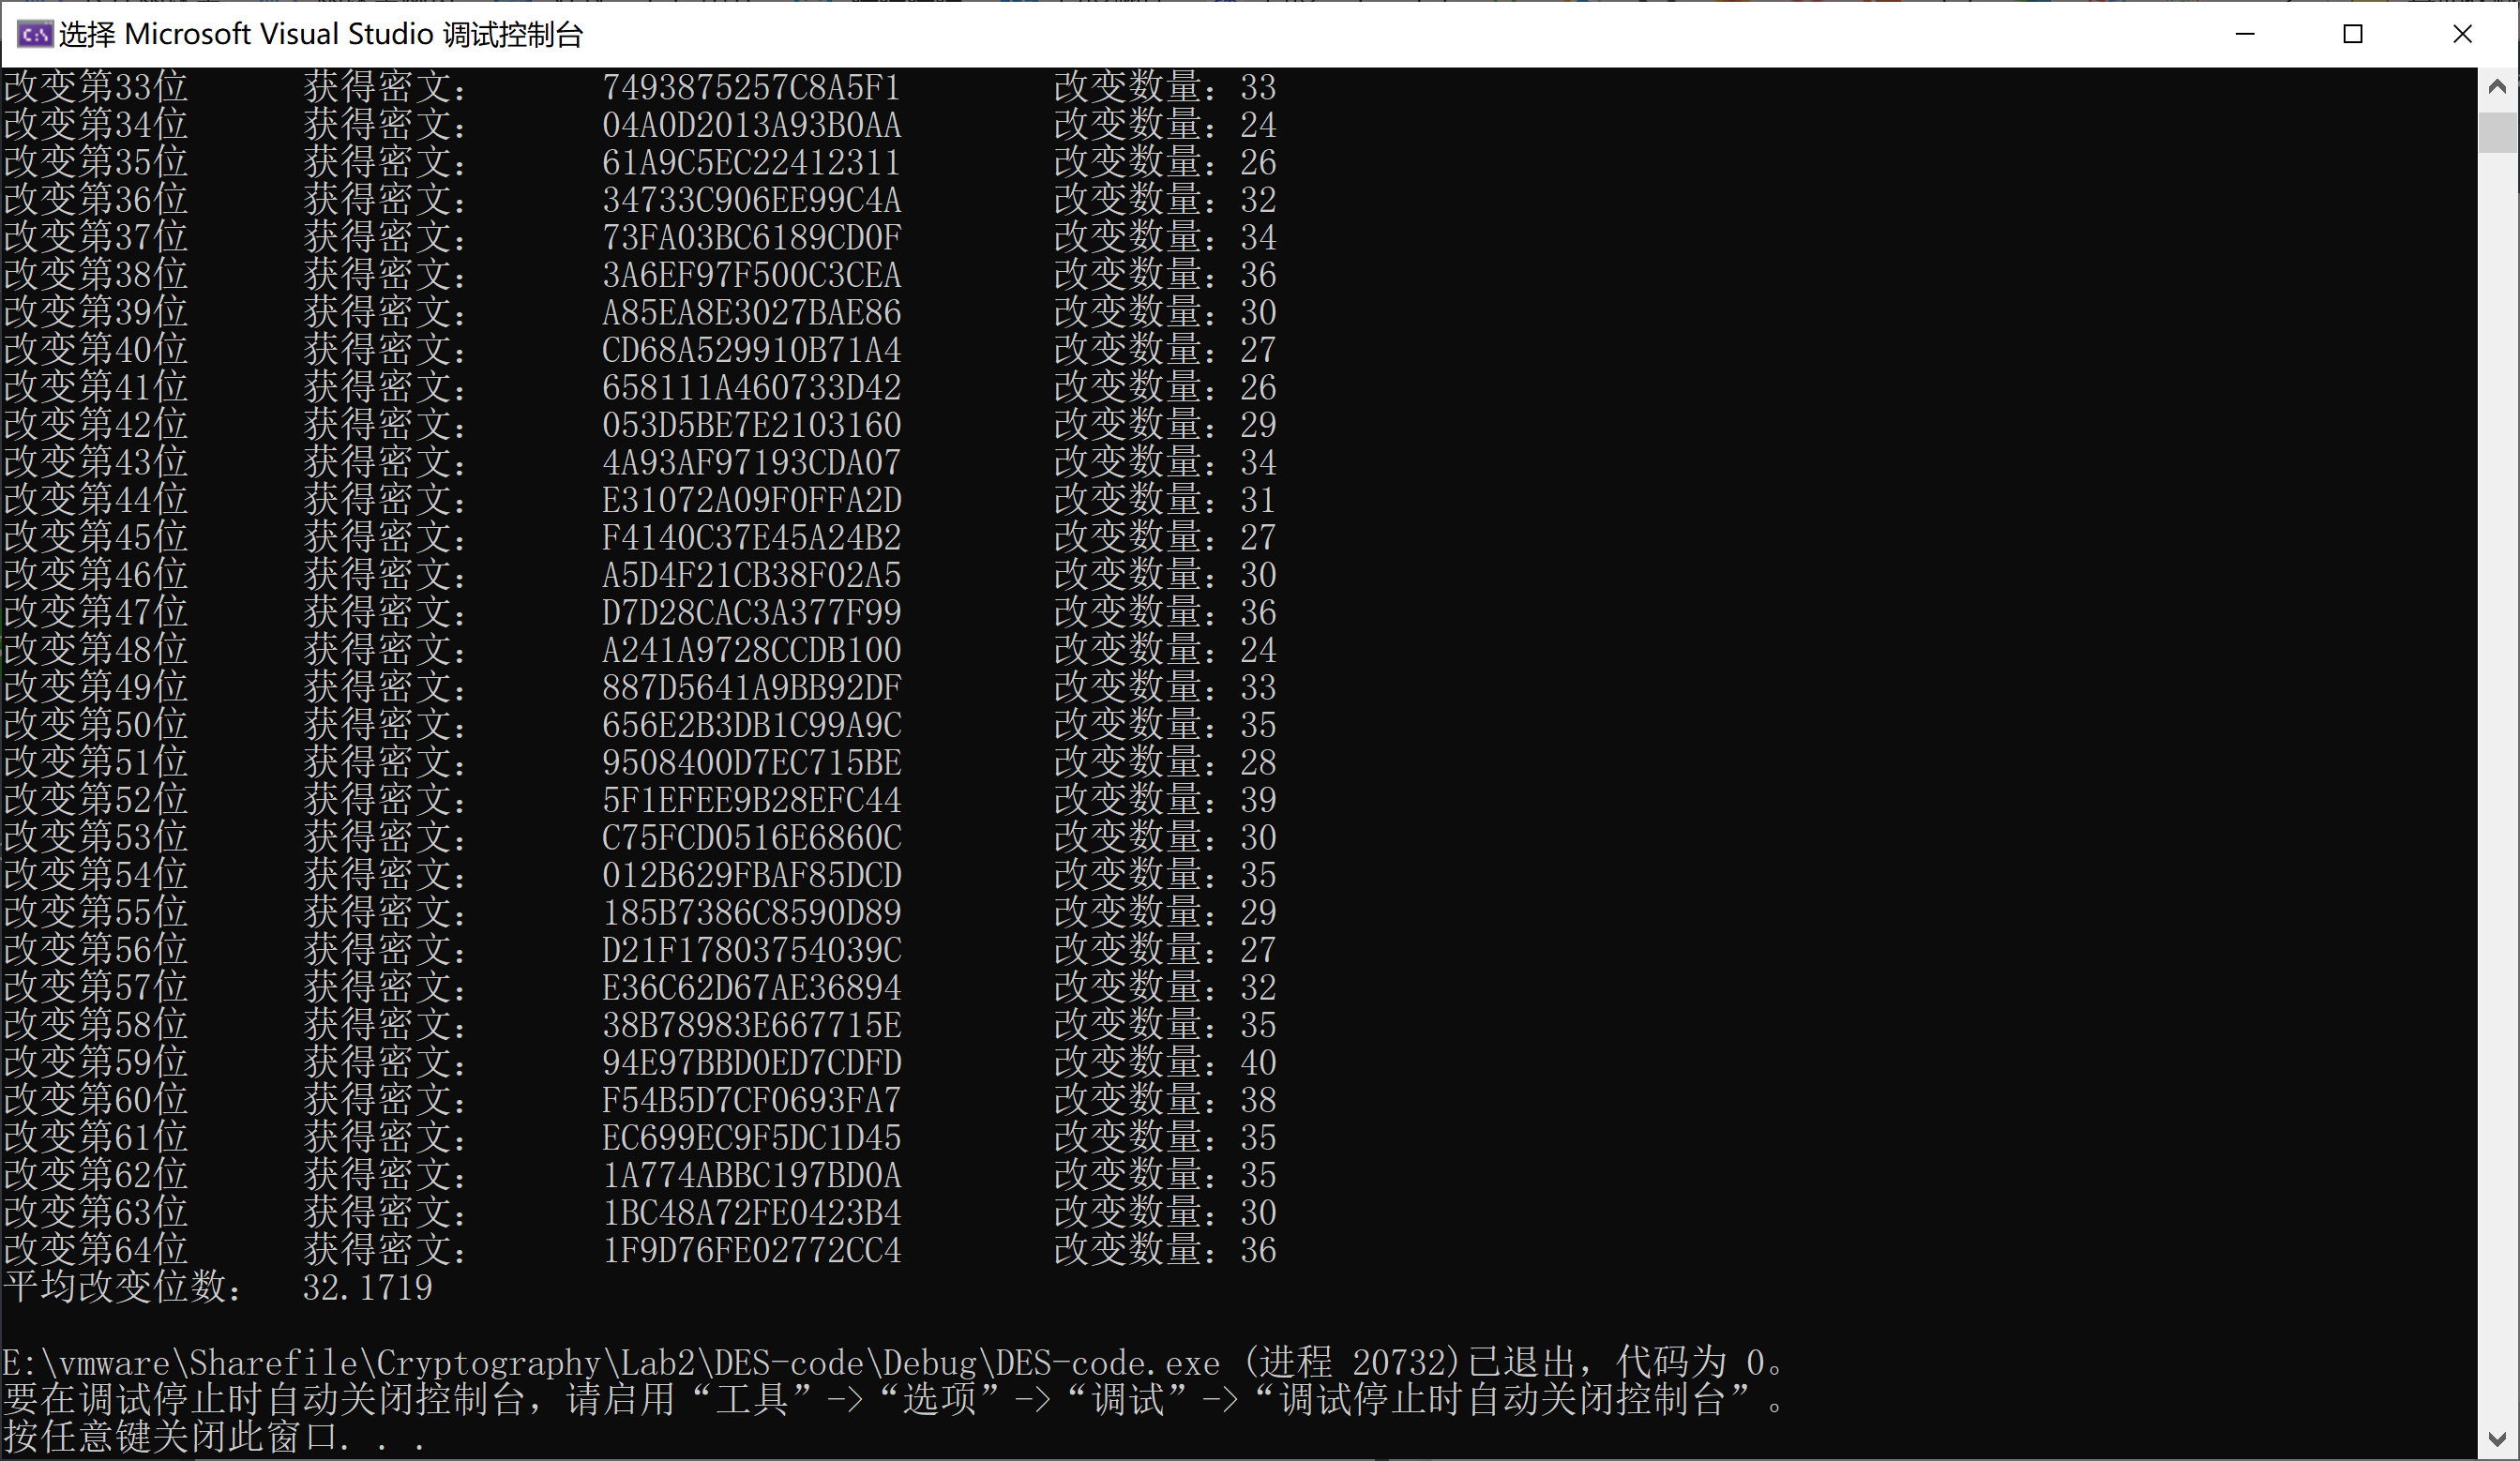Click the scrollbar down arrow
Viewport: 2520px width, 1461px height.
point(2497,1440)
